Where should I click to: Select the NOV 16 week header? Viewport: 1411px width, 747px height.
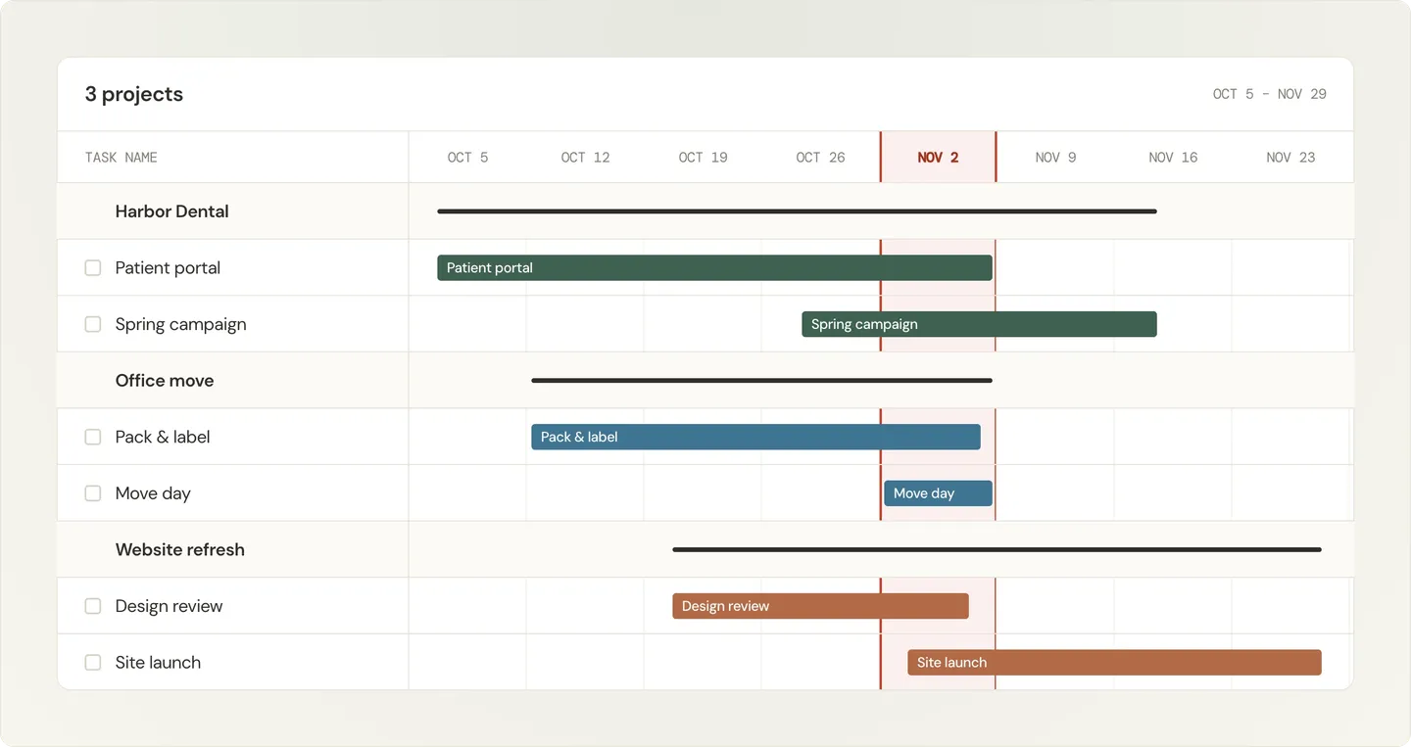tap(1173, 158)
